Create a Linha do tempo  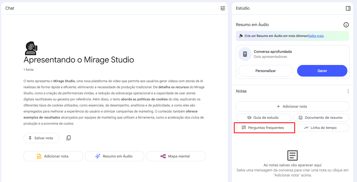click(x=321, y=128)
